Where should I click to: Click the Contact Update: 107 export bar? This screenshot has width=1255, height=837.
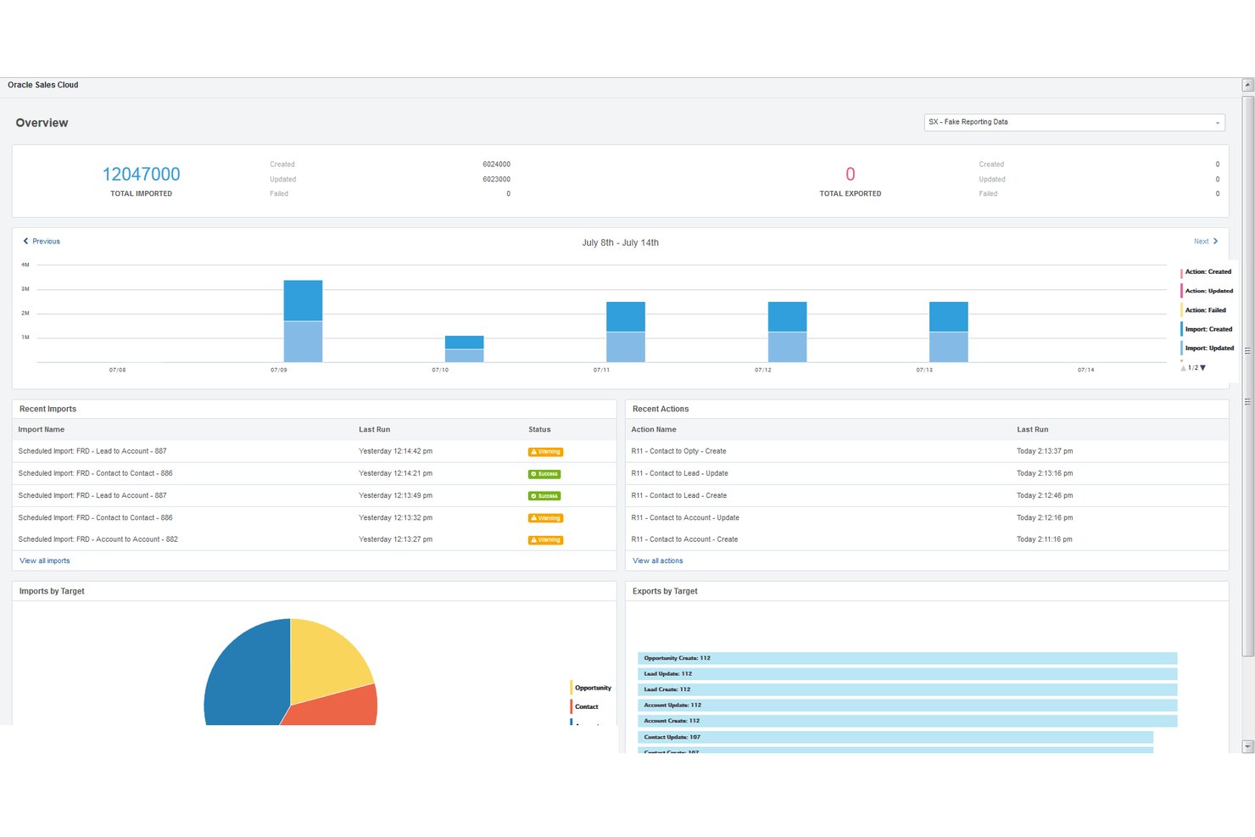895,737
